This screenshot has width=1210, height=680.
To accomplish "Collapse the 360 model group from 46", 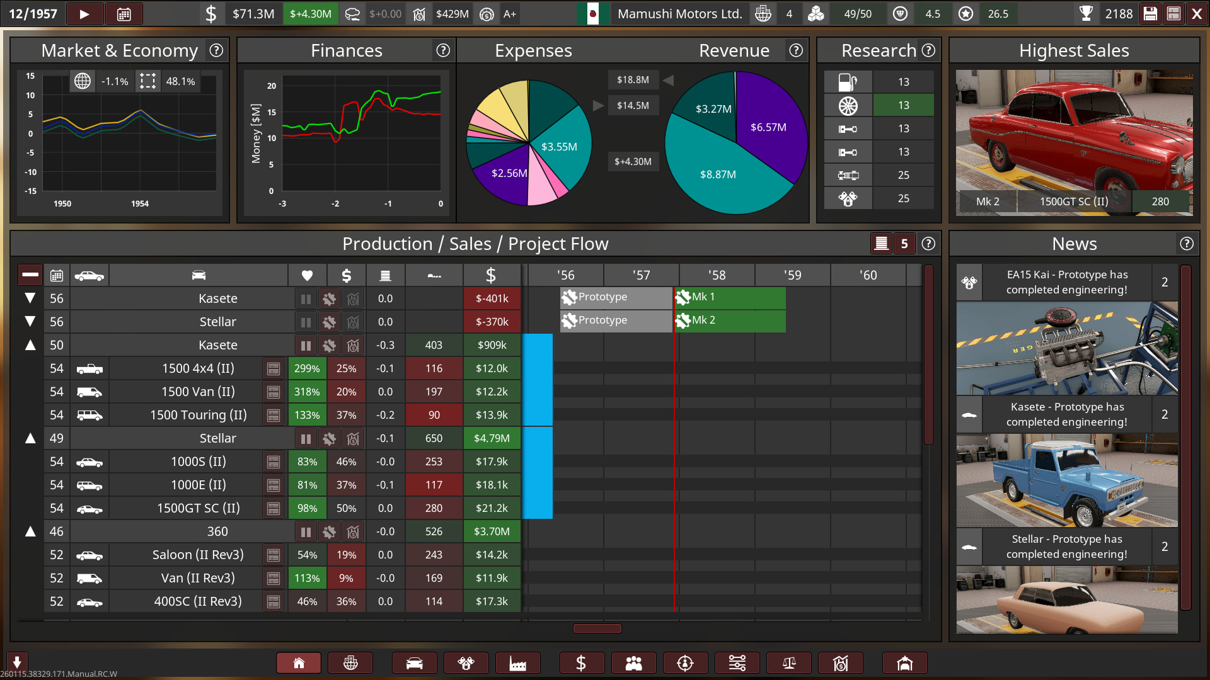I will (x=30, y=531).
